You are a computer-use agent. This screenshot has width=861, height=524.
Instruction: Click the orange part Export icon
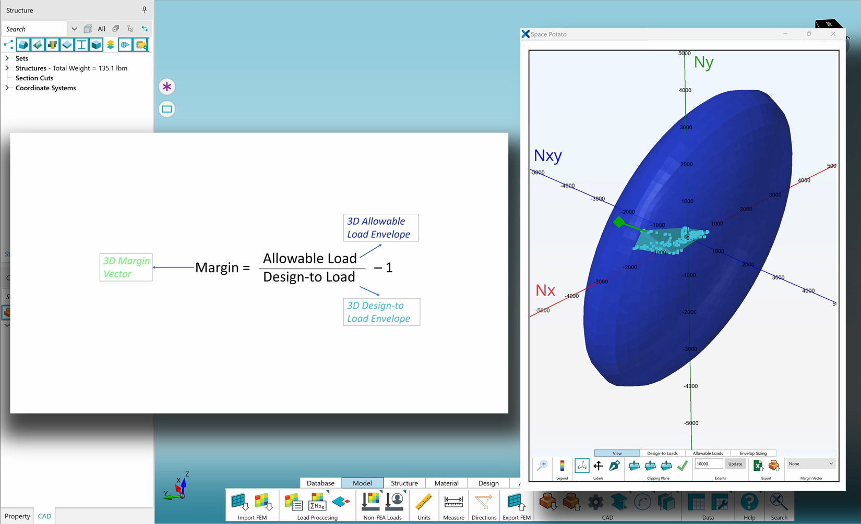click(x=774, y=465)
